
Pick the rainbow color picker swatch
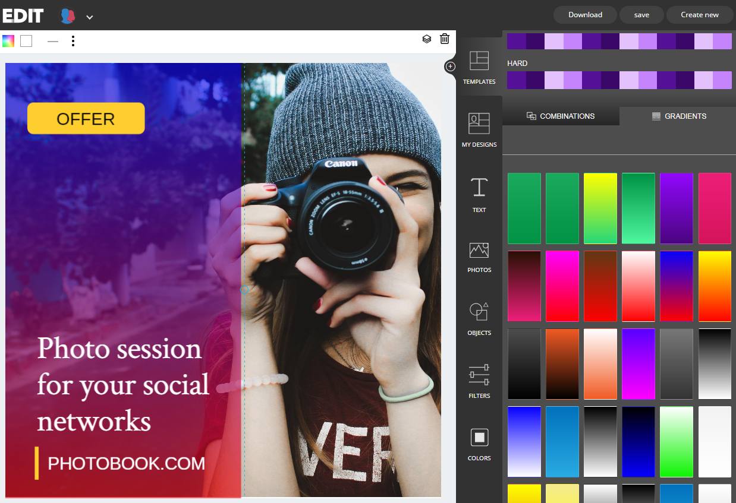(8, 41)
